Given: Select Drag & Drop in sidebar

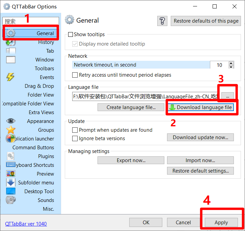Looking at the screenshot, I should 39,86.
